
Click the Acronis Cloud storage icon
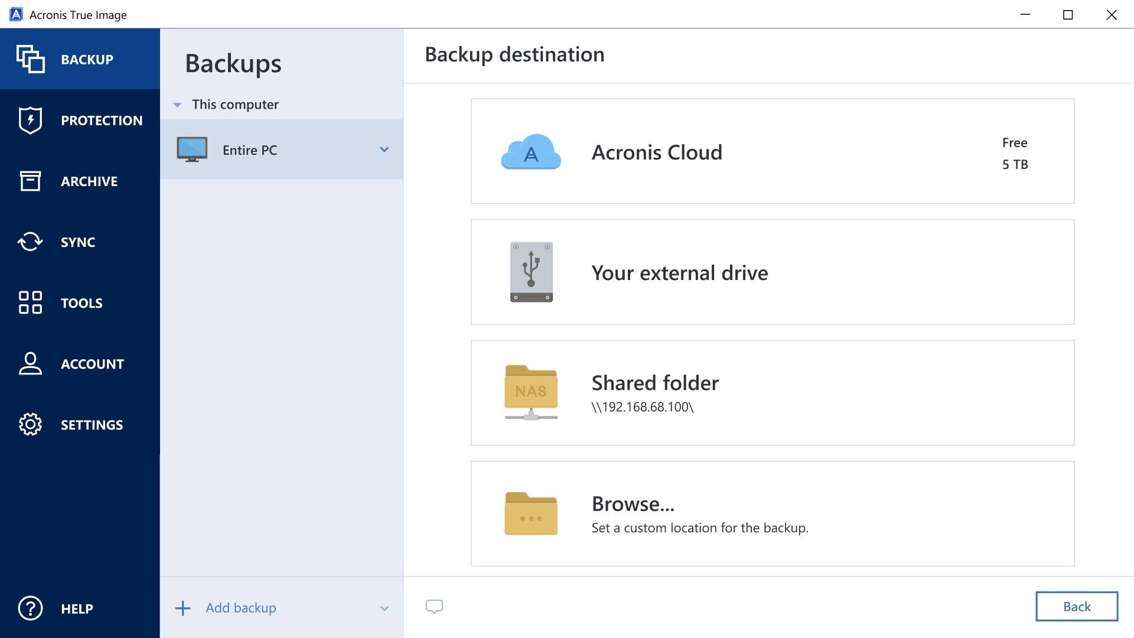tap(530, 152)
